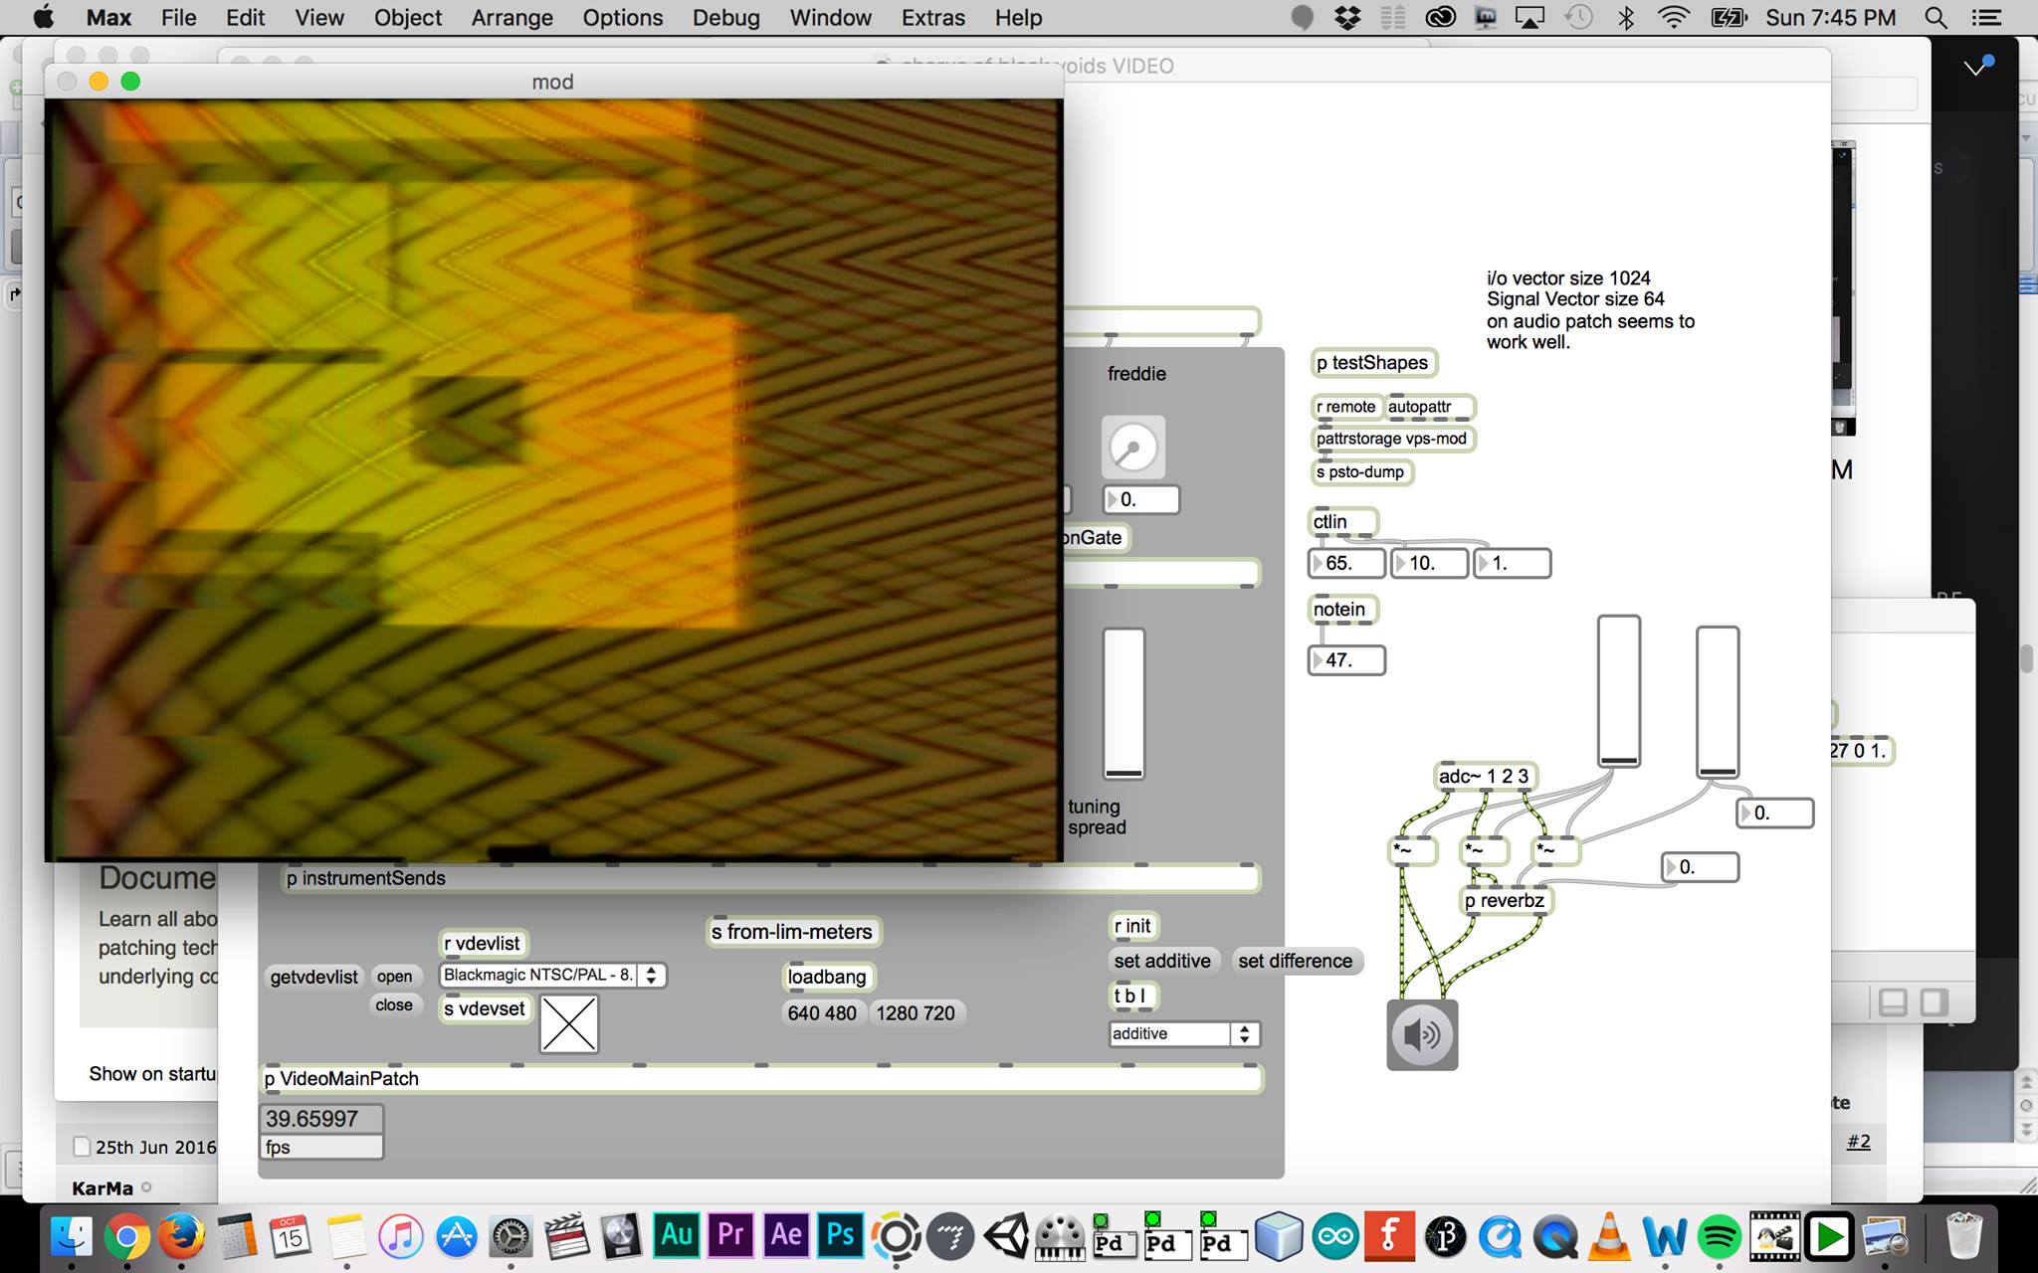Click the getvdevlist message button
The height and width of the screenshot is (1273, 2038).
313,977
